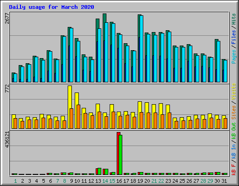
Task: Click day 25 on the x-axis
Action: 182,181
